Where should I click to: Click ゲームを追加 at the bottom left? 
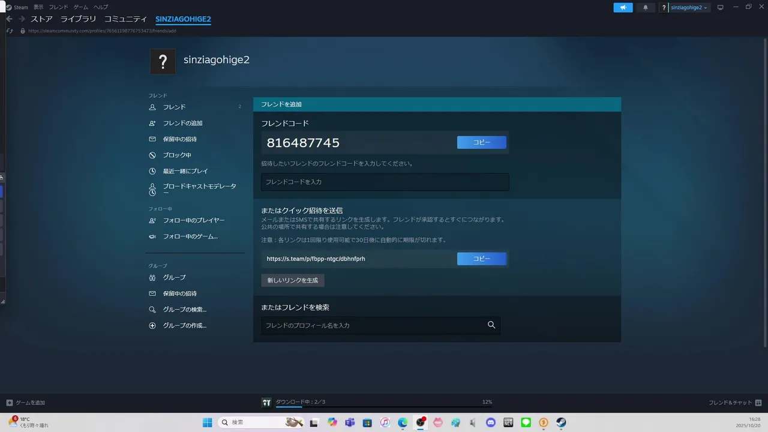pyautogui.click(x=26, y=403)
